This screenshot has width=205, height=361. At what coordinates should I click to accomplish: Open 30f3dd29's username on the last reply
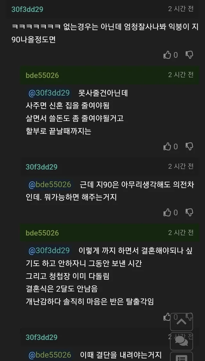tap(42, 337)
